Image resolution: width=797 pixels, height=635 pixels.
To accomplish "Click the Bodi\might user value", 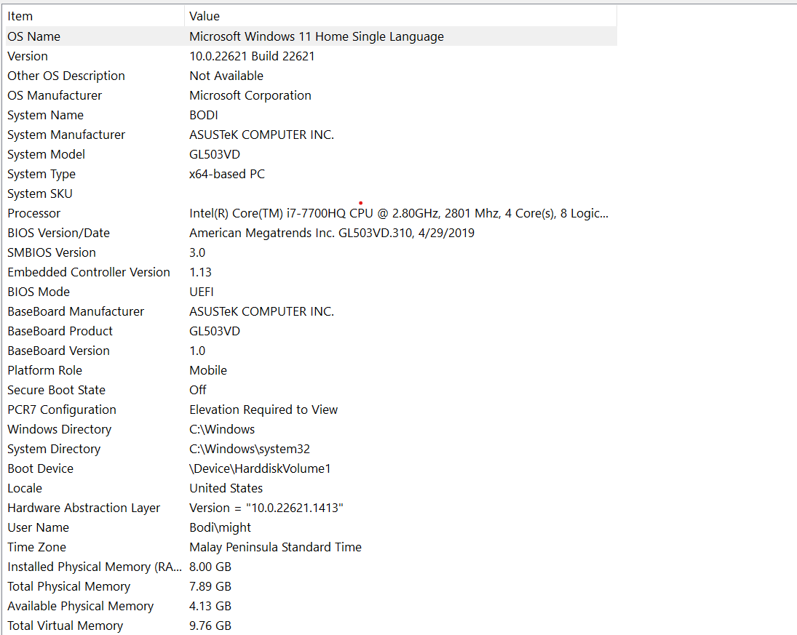I will tap(220, 528).
